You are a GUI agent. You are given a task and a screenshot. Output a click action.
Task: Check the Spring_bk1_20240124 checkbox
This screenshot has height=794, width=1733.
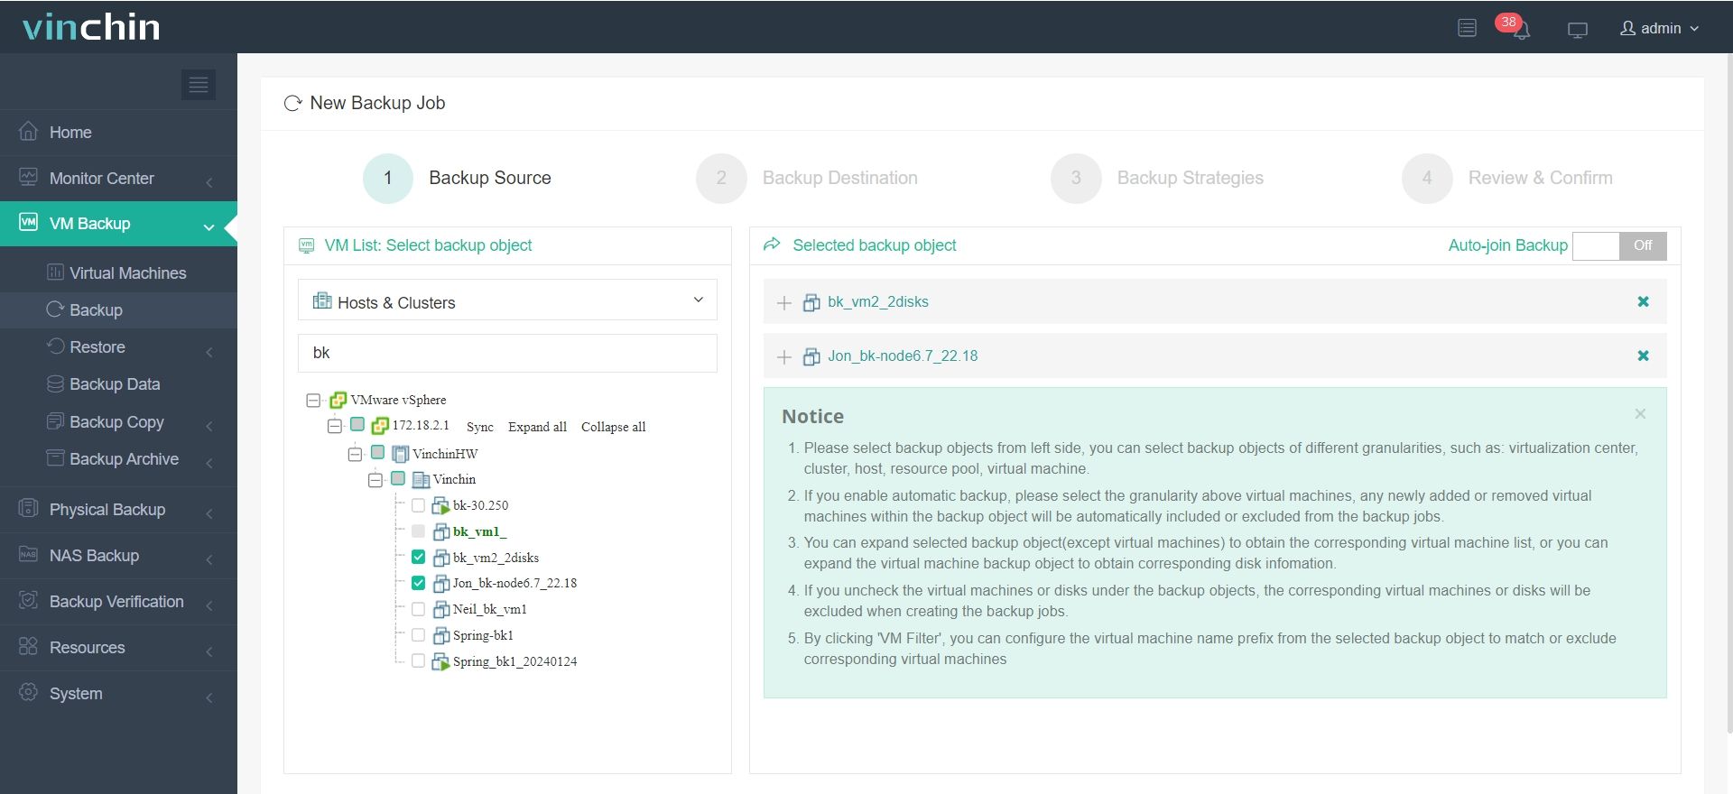(418, 660)
